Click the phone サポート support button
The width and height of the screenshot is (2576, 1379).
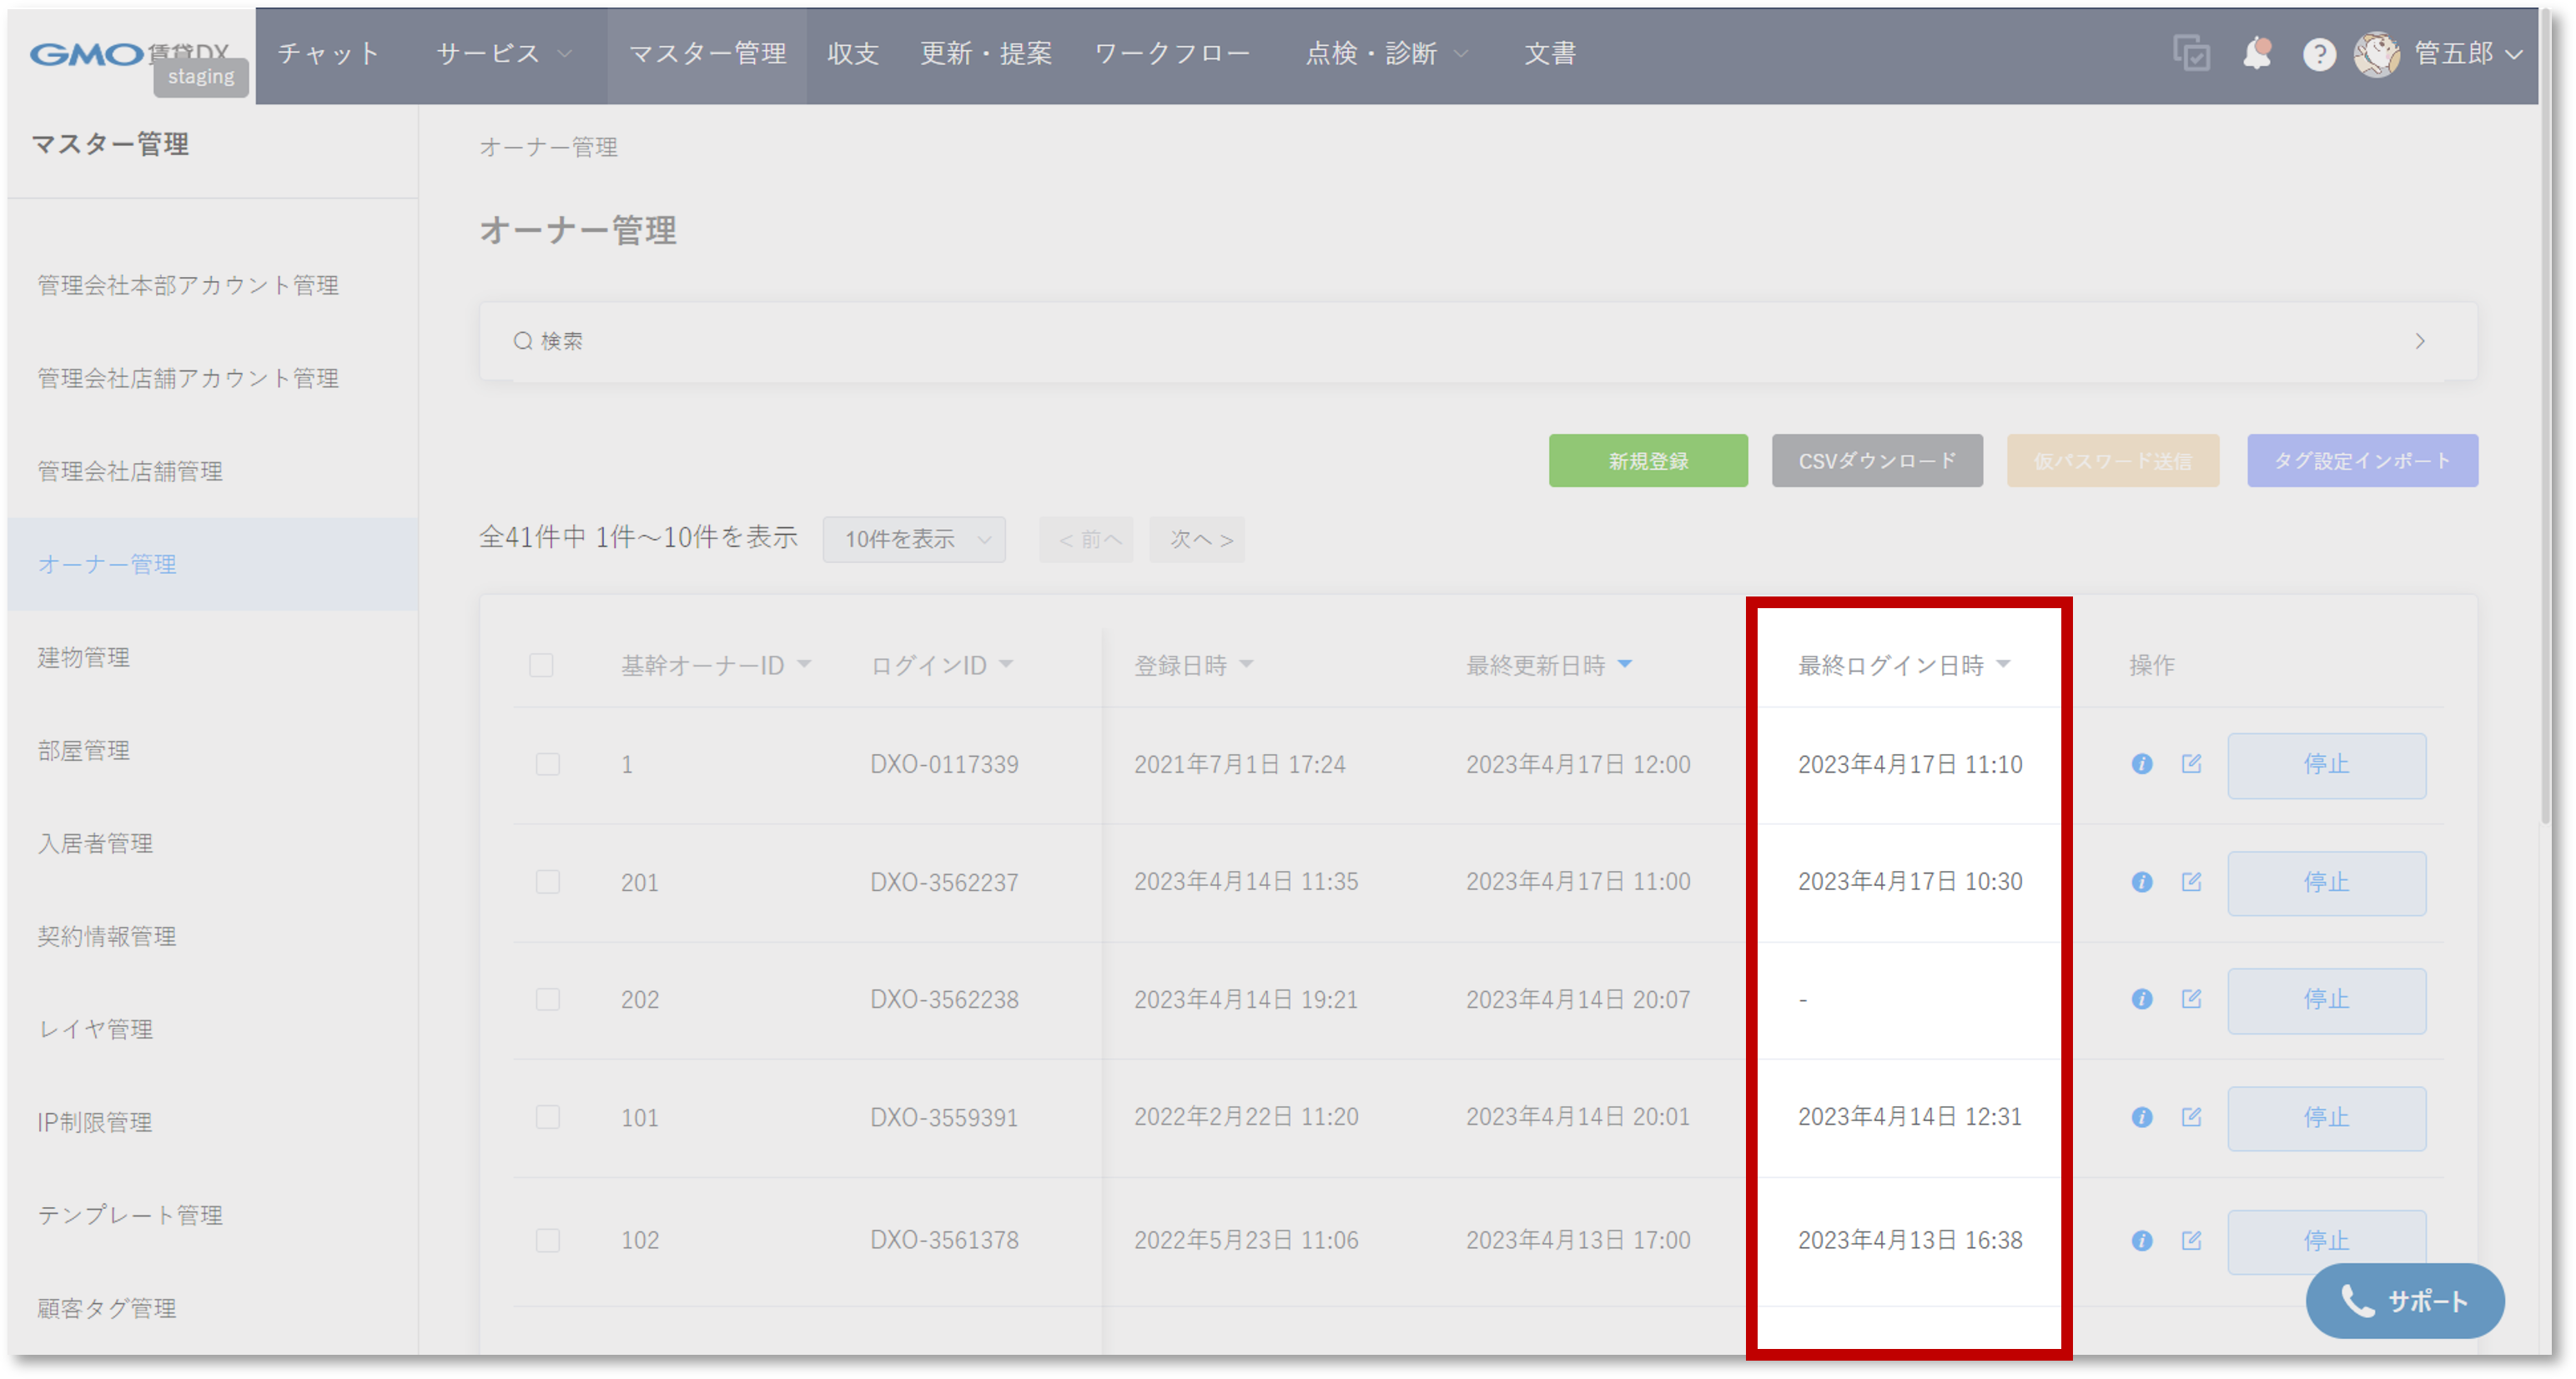pos(2404,1300)
